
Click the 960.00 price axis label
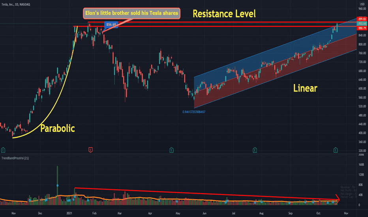(x=362, y=9)
